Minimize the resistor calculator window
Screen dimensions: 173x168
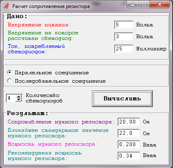click(x=133, y=5)
